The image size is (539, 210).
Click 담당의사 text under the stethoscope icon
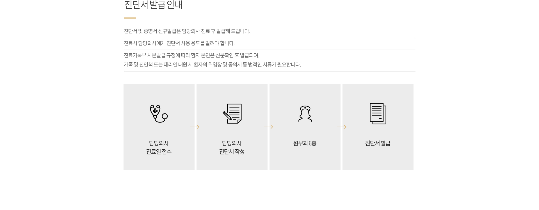(x=159, y=143)
